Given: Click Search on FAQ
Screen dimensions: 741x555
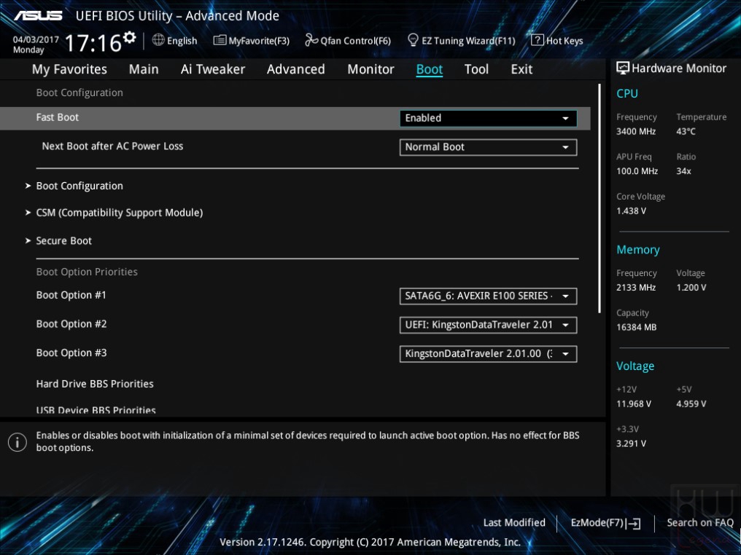Looking at the screenshot, I should click(x=700, y=523).
